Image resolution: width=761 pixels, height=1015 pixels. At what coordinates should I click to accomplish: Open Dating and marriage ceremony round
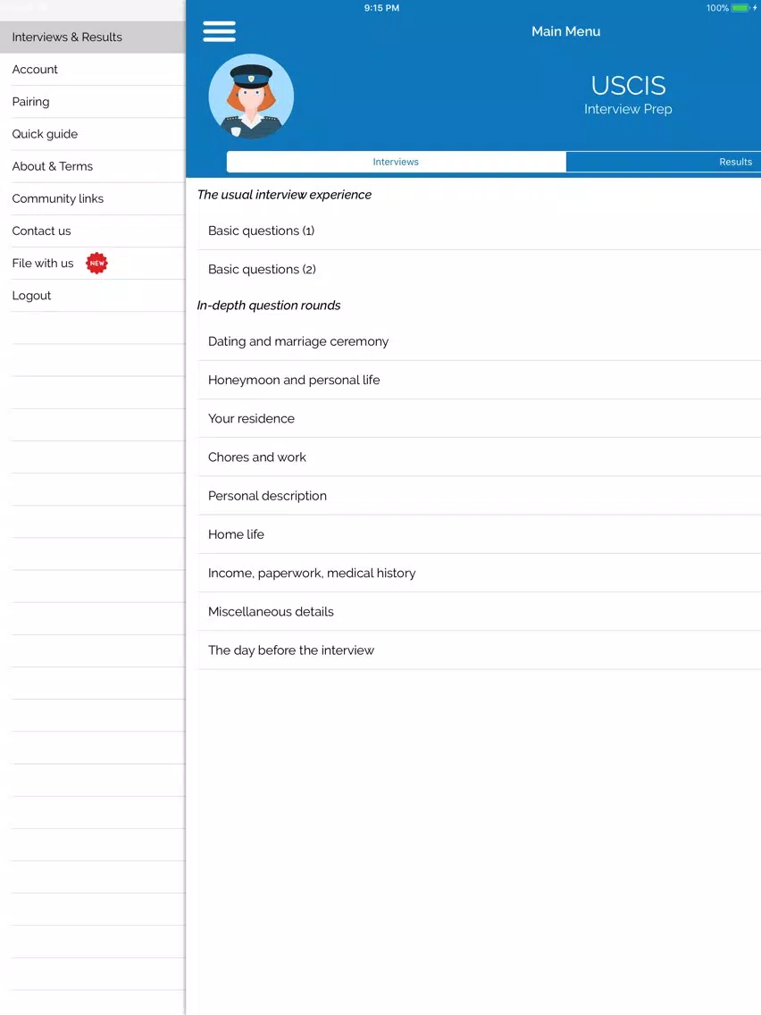click(x=479, y=341)
